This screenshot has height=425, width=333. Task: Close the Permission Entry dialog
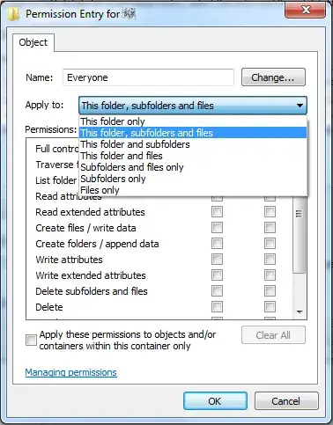[306, 10]
